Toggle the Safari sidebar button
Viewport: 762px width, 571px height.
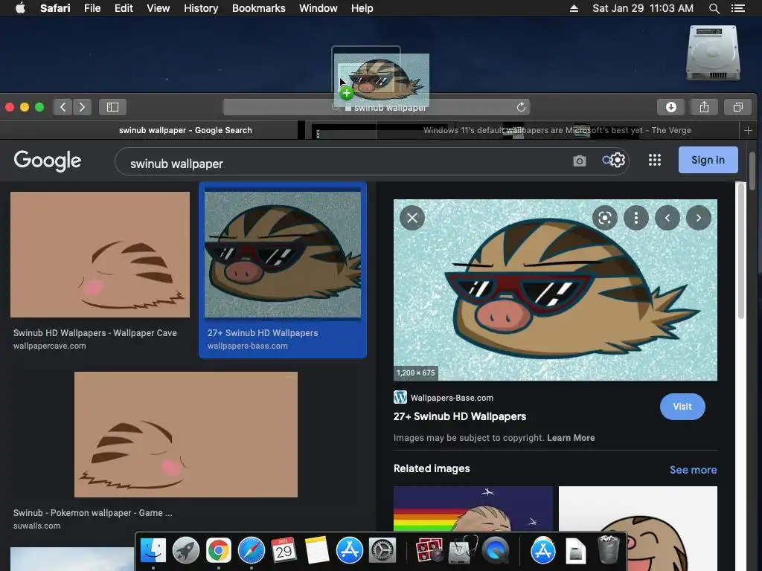tap(113, 107)
